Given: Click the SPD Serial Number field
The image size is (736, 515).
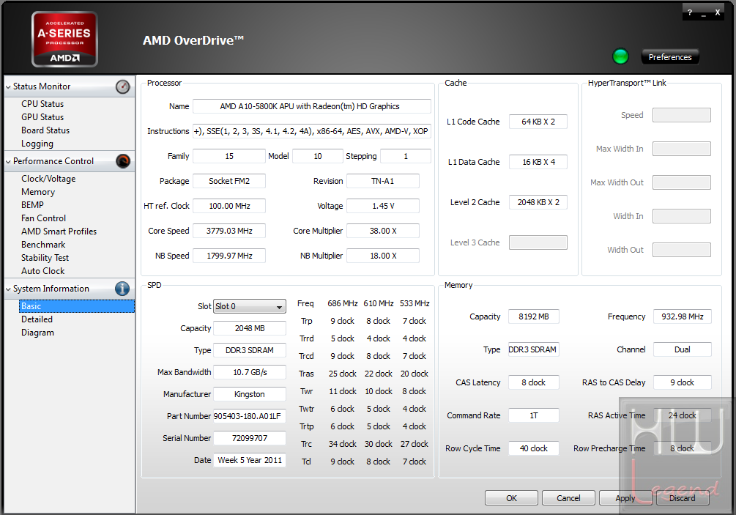Looking at the screenshot, I should click(x=250, y=438).
